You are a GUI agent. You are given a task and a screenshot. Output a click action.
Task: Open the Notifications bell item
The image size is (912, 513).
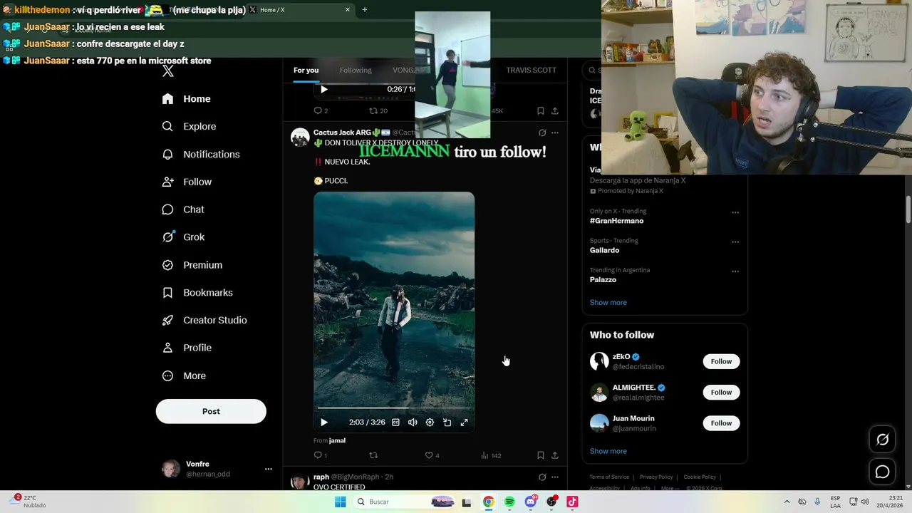pos(202,154)
